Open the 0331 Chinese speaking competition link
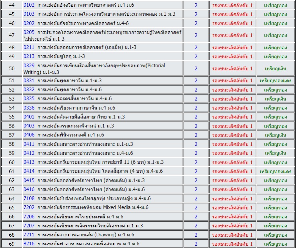Screen dimensions: 296x248 [29, 81]
